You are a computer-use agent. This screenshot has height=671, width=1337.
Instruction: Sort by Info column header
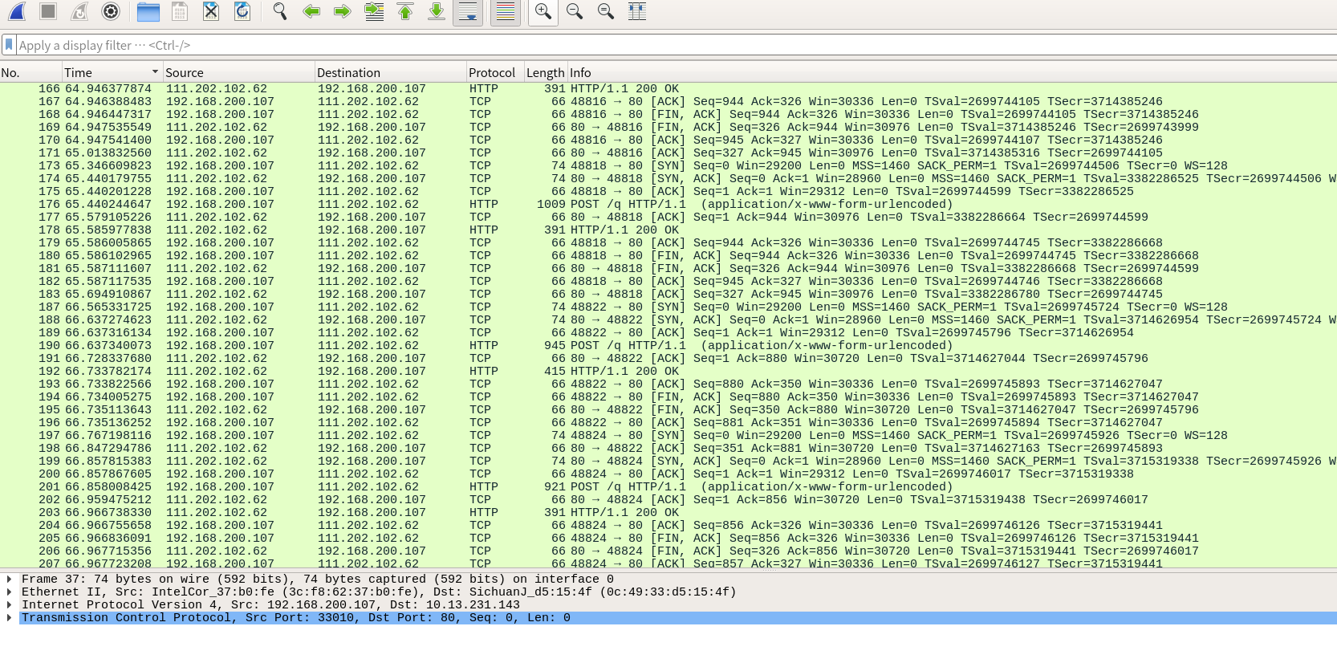pos(952,72)
